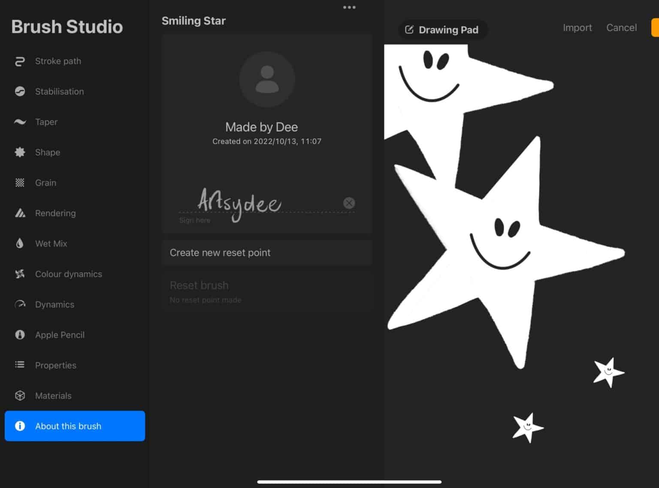Switch to the About this brush section
The width and height of the screenshot is (659, 488).
(75, 426)
